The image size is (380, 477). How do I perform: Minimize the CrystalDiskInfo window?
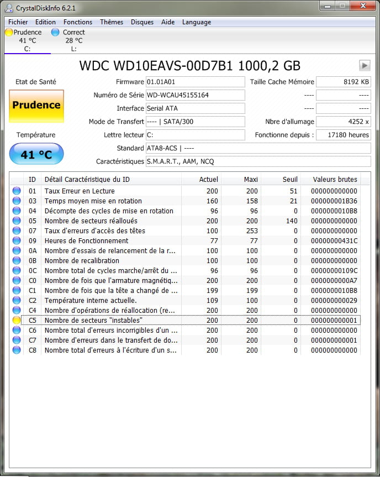click(328, 6)
